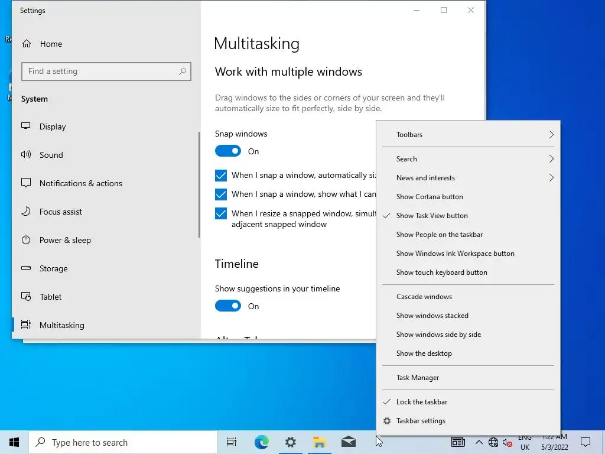Click the Find a setting box
The image size is (605, 454).
click(x=106, y=72)
